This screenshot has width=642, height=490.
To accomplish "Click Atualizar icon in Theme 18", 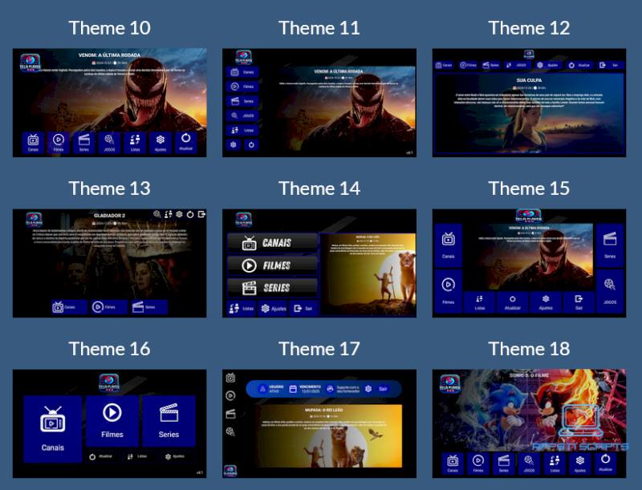I will point(605,464).
